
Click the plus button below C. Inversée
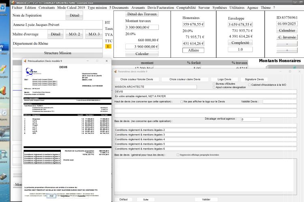point(287,50)
